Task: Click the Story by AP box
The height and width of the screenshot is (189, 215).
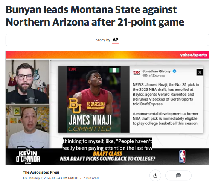Action: (x=107, y=40)
